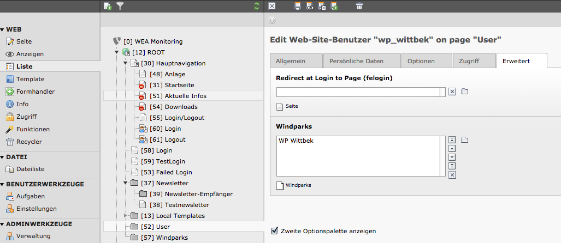Expand the Local Templates folder

tap(125, 216)
